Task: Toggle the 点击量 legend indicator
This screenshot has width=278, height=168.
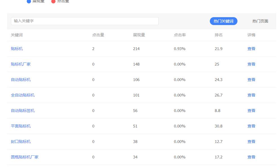Action: coord(60,2)
